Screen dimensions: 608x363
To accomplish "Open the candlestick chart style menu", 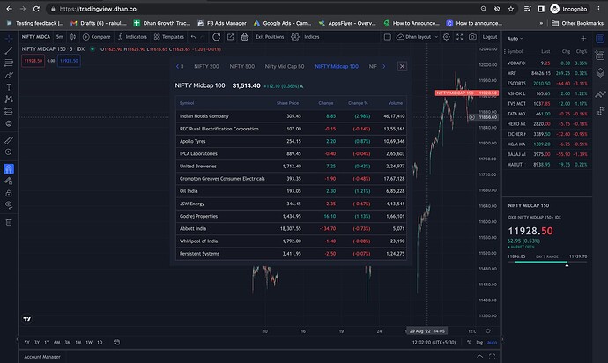I will (x=73, y=37).
